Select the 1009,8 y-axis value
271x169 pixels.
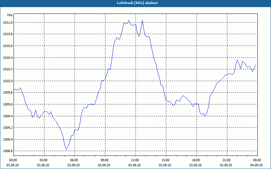8,93
